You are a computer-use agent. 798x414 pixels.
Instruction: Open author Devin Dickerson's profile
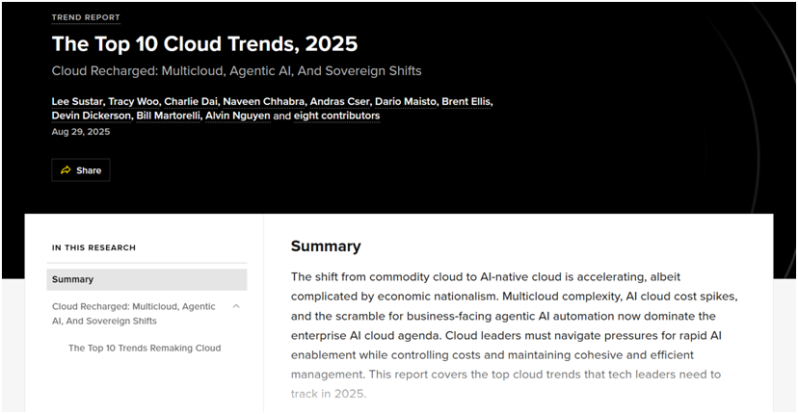tap(92, 116)
